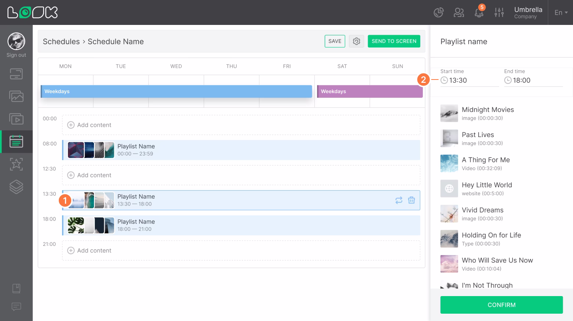Select Vivid Dreams item
The height and width of the screenshot is (321, 573).
click(x=501, y=214)
